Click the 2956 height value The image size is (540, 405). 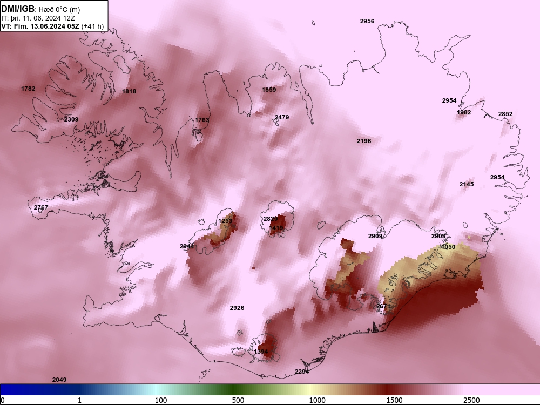tap(367, 21)
